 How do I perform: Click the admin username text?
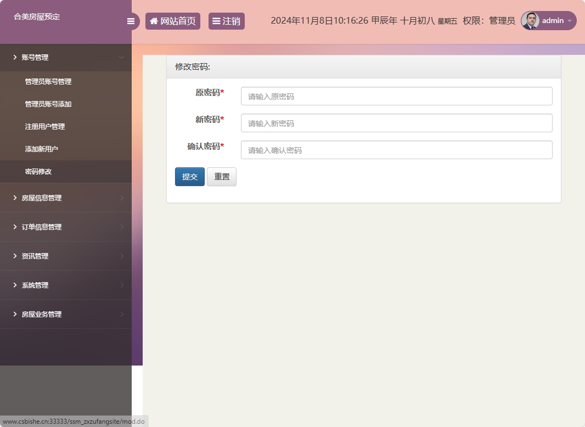pyautogui.click(x=553, y=20)
